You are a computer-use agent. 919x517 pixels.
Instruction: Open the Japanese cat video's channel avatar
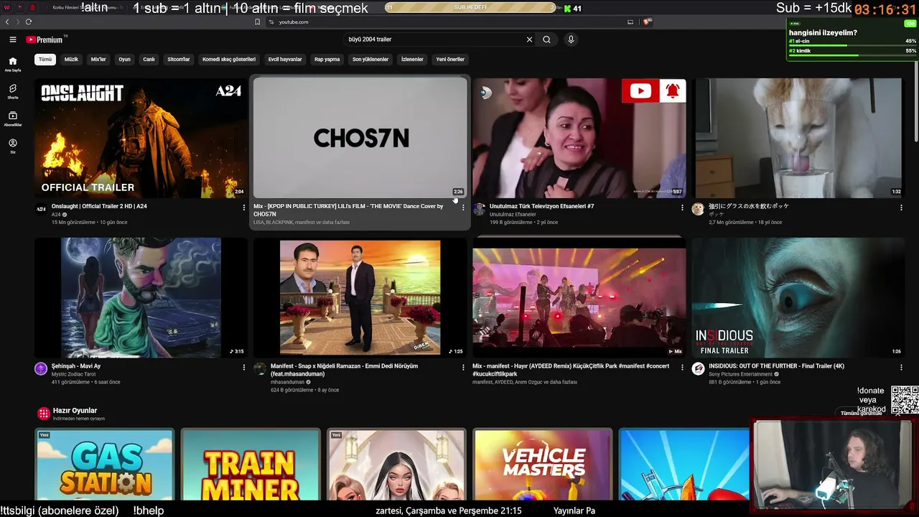point(698,209)
